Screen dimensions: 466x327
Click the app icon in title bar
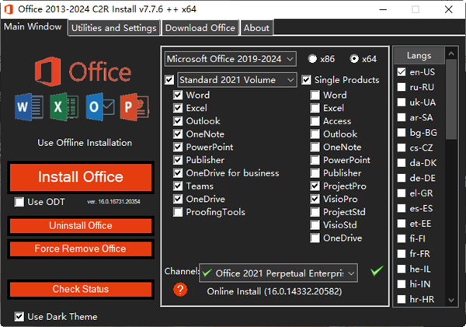(9, 9)
